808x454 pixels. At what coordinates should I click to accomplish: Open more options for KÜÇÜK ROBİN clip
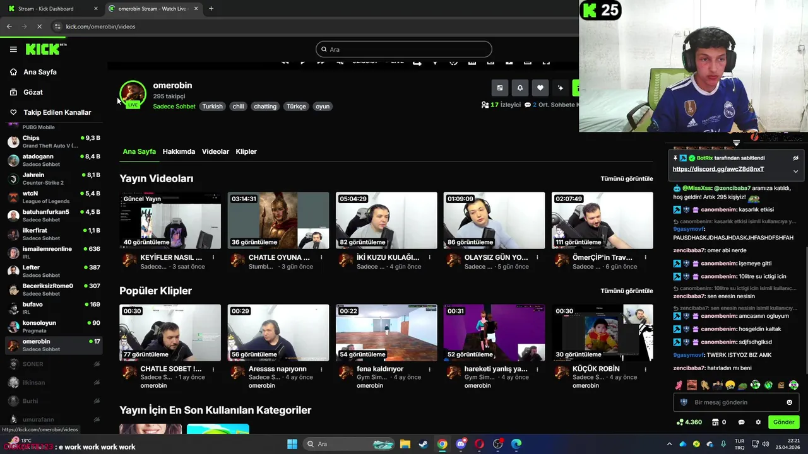[x=645, y=369]
